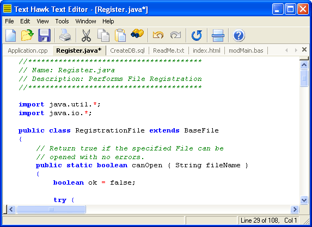312x227 pixels.
Task: Switch to the index.html tab
Action: pyautogui.click(x=206, y=51)
